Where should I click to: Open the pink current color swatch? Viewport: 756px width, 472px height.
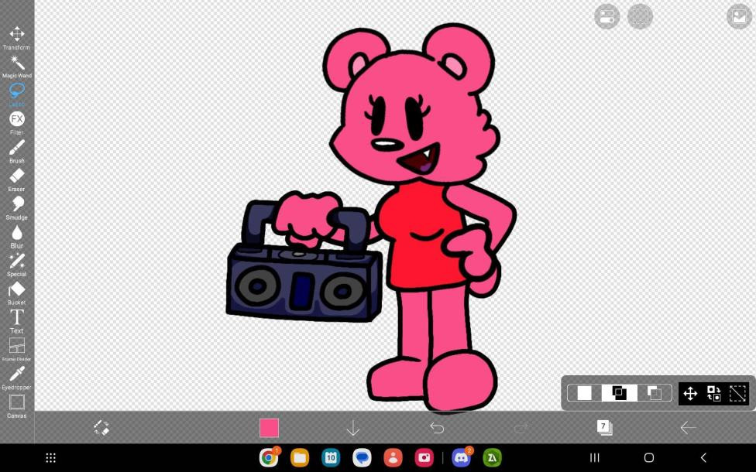(x=269, y=428)
